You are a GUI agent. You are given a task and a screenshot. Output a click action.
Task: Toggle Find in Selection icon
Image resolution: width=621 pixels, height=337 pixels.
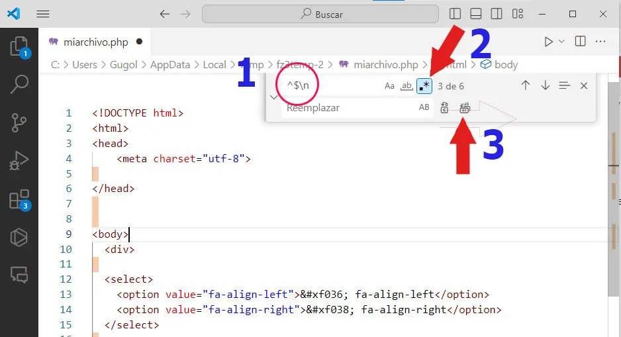click(564, 85)
